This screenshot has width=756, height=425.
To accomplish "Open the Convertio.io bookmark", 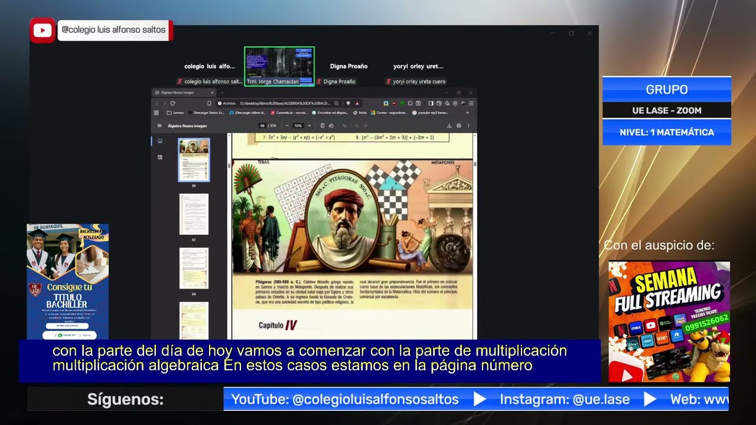I will click(x=289, y=113).
